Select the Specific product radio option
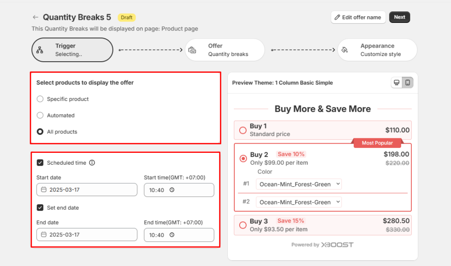The width and height of the screenshot is (451, 266). [x=40, y=99]
